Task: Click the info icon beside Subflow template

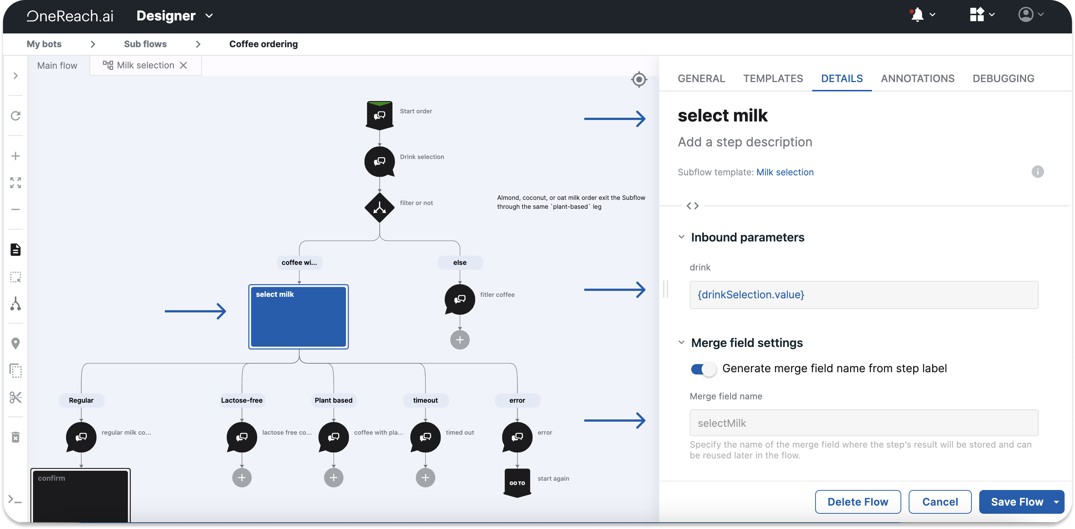Action: point(1038,172)
